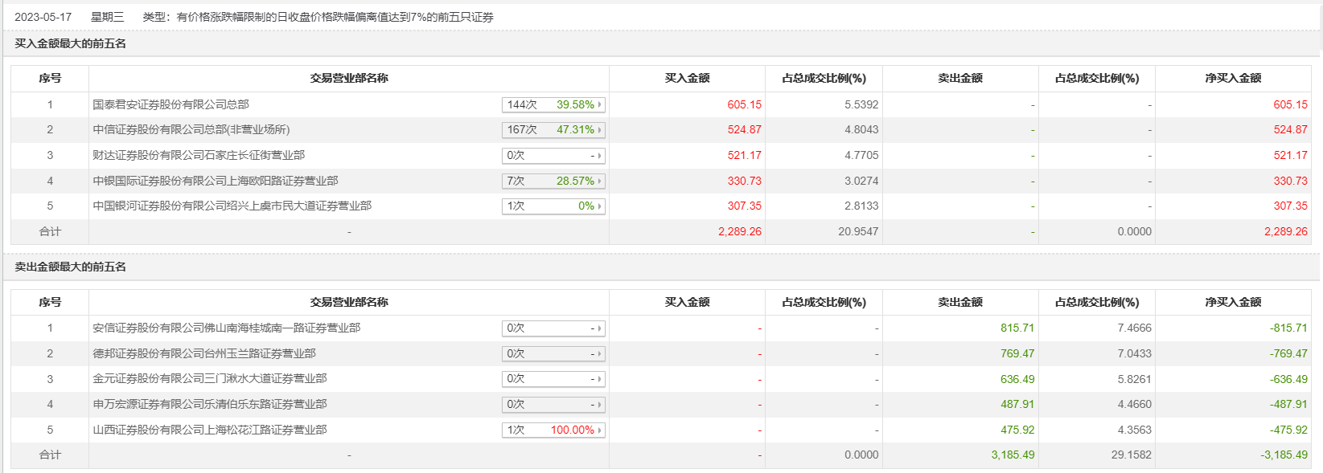1323x473 pixels.
Task: Click the total percentage 20.9547
Action: tap(858, 231)
